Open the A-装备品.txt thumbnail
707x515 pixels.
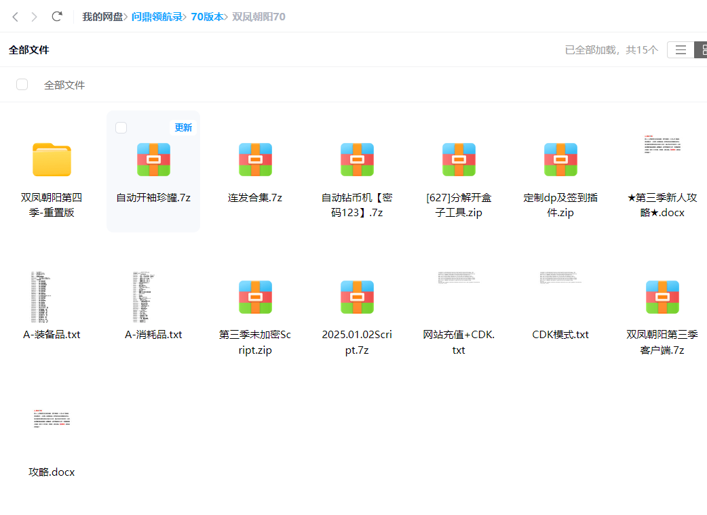coord(42,297)
